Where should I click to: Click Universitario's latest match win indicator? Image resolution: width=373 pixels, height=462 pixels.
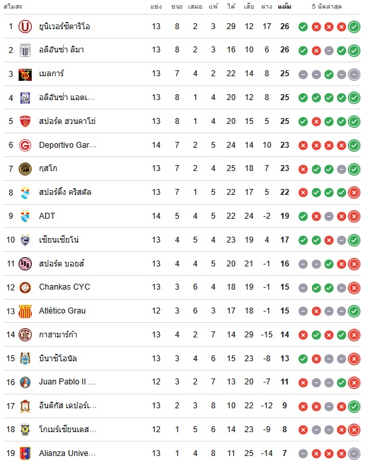click(354, 27)
